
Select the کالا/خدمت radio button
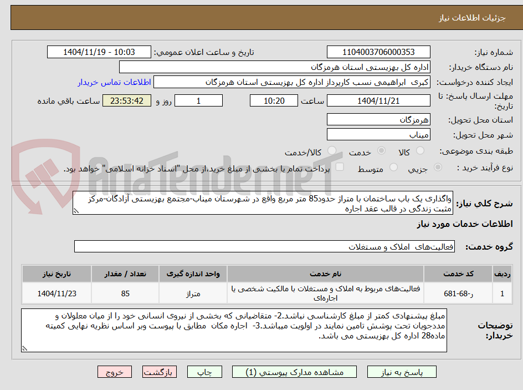[332, 150]
